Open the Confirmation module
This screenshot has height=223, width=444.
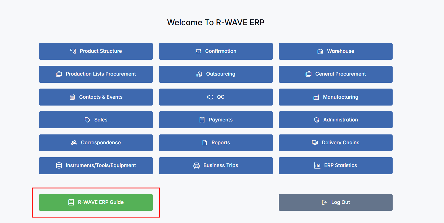coord(216,51)
